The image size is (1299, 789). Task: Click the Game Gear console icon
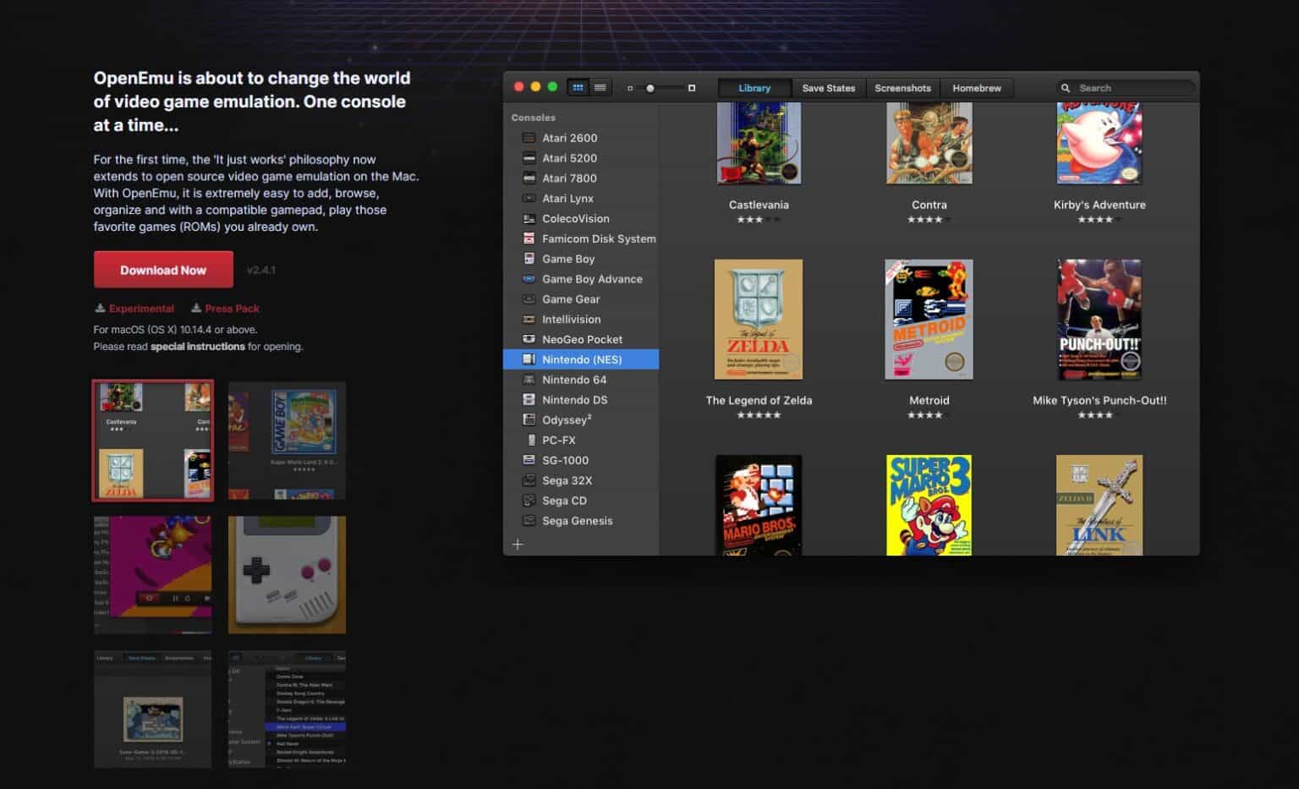[529, 299]
